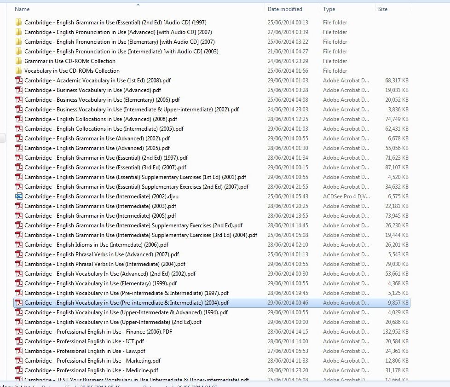
Task: Click PDF icon of English Collocations (Advanced) 2008
Action: (x=19, y=119)
